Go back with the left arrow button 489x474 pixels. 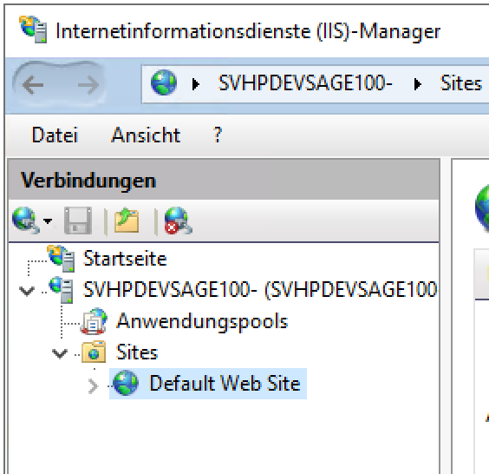coord(33,85)
